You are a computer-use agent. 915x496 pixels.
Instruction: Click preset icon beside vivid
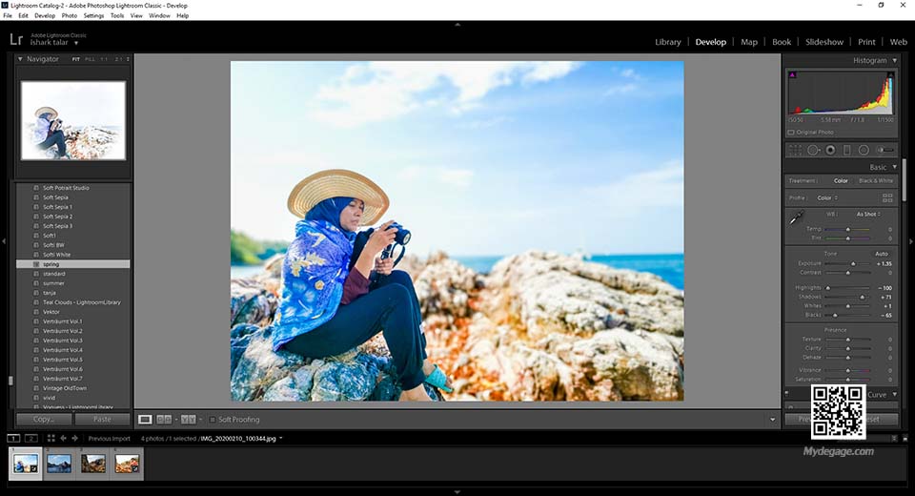[36, 398]
